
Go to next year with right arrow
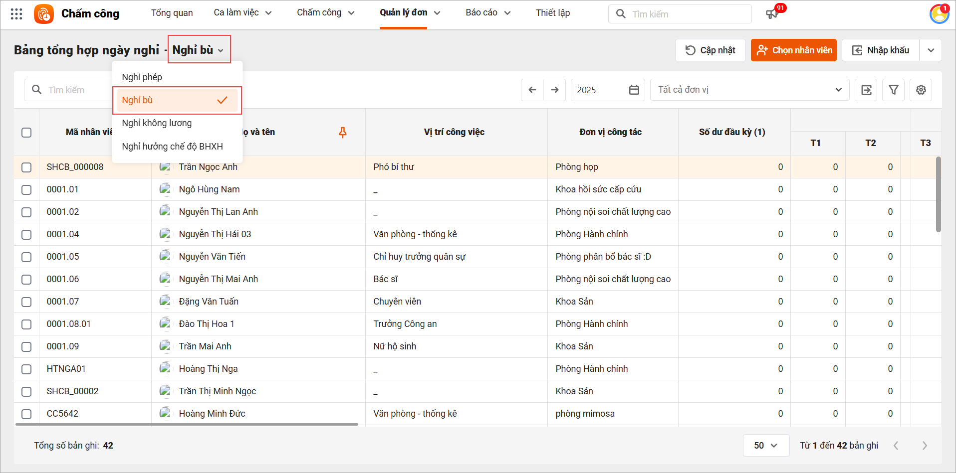coord(555,90)
